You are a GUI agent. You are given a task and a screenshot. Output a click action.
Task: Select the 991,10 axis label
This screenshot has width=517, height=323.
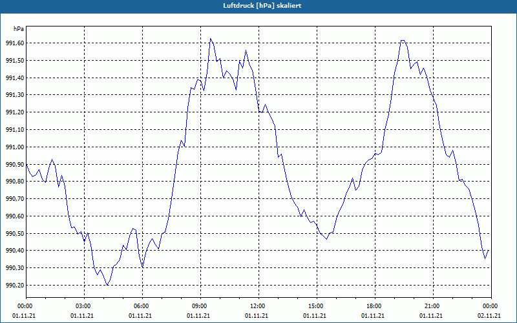(15, 130)
